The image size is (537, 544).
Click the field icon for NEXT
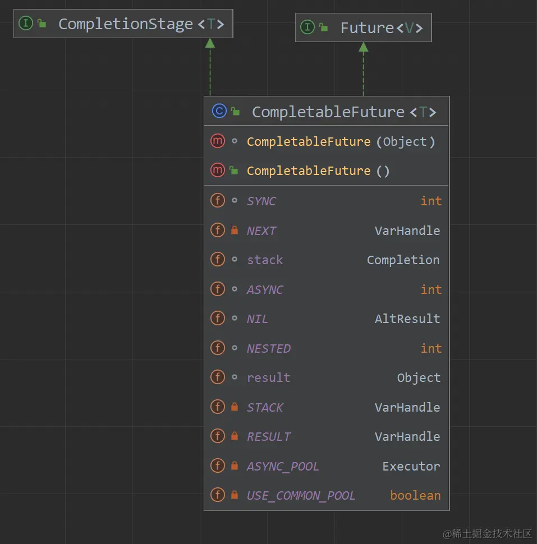click(x=218, y=230)
